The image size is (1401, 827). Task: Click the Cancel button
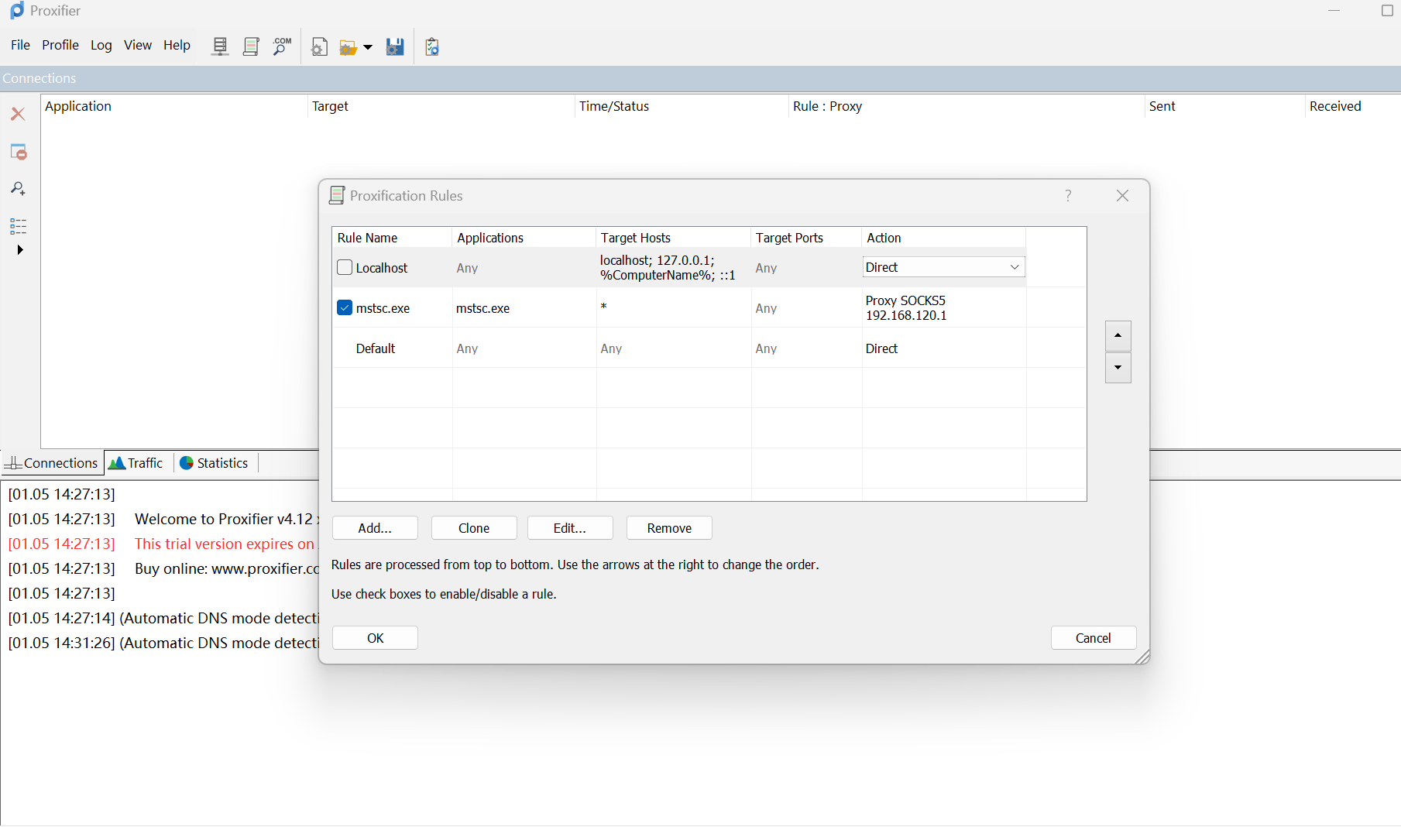(x=1094, y=638)
